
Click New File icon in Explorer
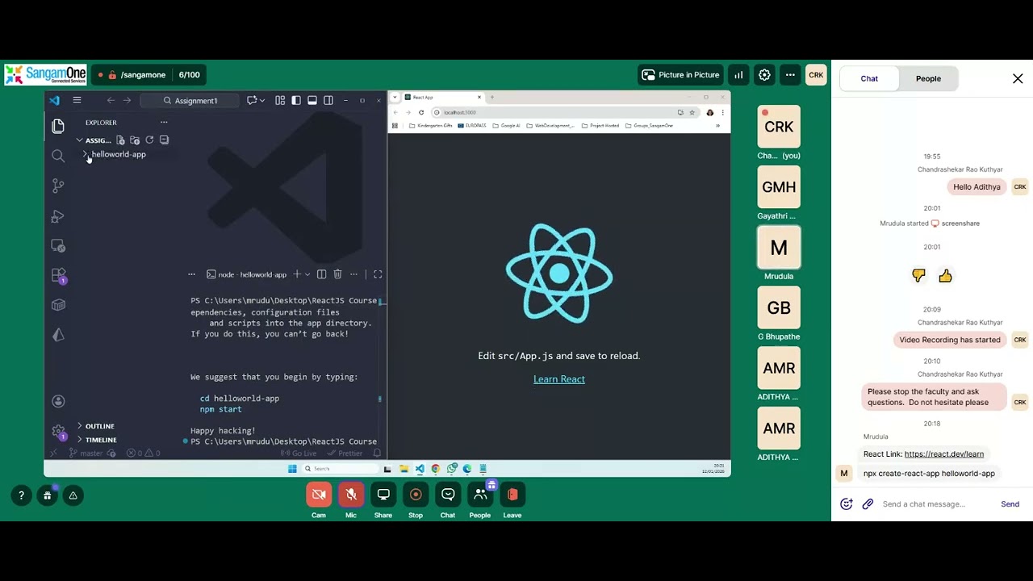point(120,140)
